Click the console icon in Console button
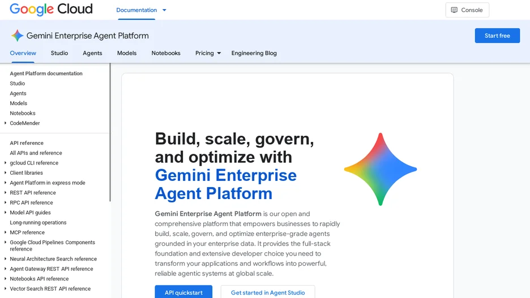The image size is (530, 298). pos(454,10)
